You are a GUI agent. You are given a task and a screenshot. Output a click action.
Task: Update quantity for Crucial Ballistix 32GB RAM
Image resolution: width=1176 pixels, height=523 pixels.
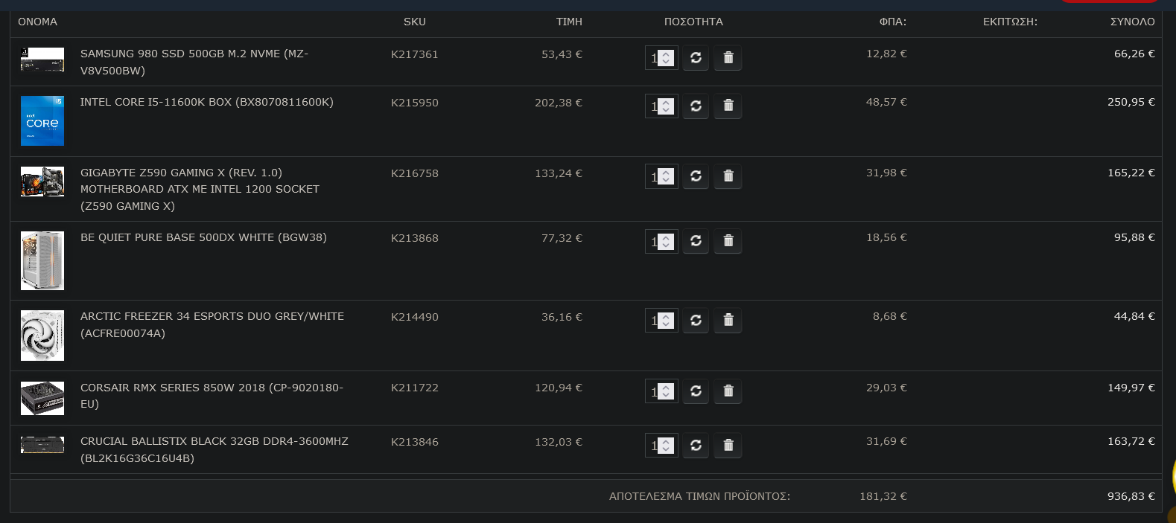(x=696, y=446)
